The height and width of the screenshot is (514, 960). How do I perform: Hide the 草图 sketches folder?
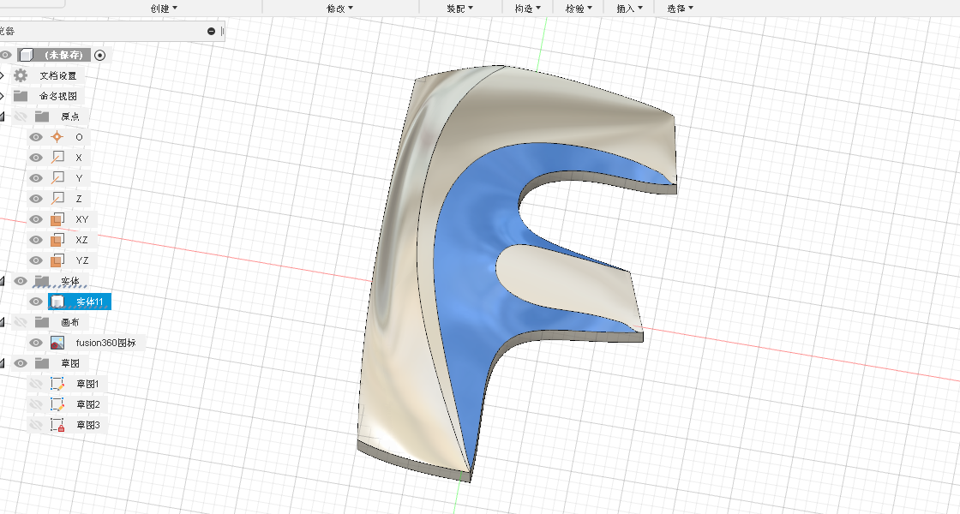[21, 363]
